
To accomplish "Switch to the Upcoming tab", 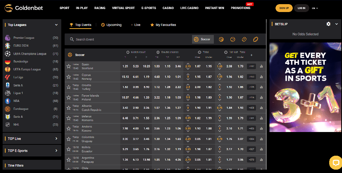I will 111,25.
